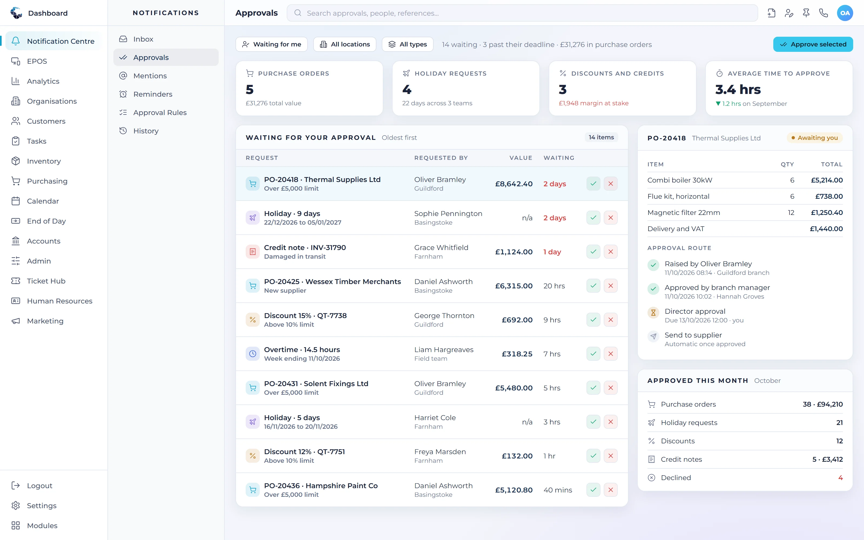Image resolution: width=864 pixels, height=540 pixels.
Task: Open the Waiting for me filter
Action: [271, 44]
